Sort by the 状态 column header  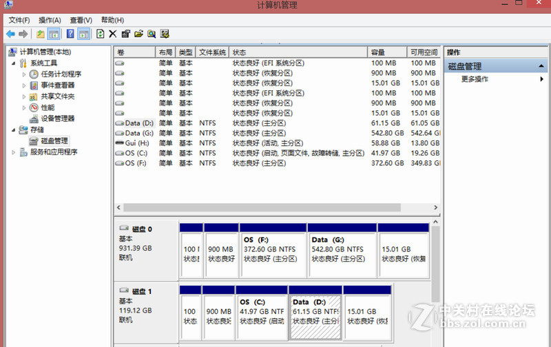(x=298, y=52)
